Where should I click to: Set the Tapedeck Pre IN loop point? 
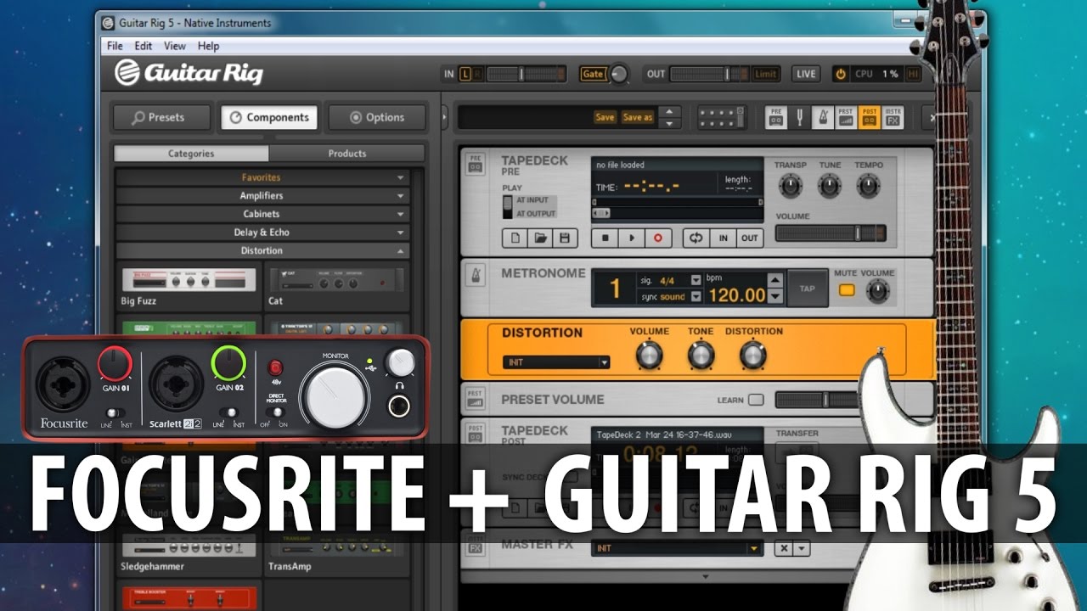(x=723, y=238)
